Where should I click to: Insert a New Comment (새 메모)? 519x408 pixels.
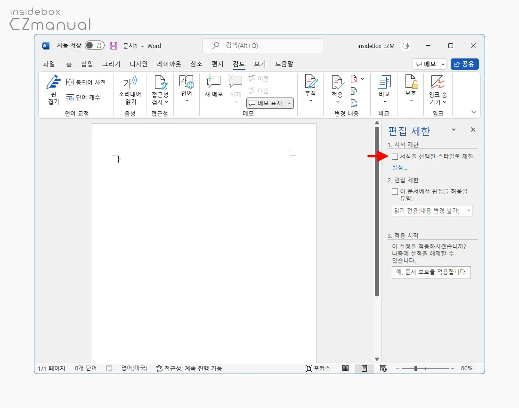pos(213,86)
